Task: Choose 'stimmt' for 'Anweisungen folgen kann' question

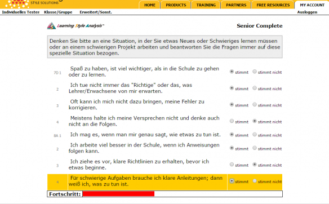Action: (x=232, y=148)
